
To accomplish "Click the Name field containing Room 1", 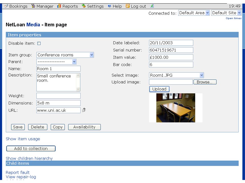I will point(58,69).
